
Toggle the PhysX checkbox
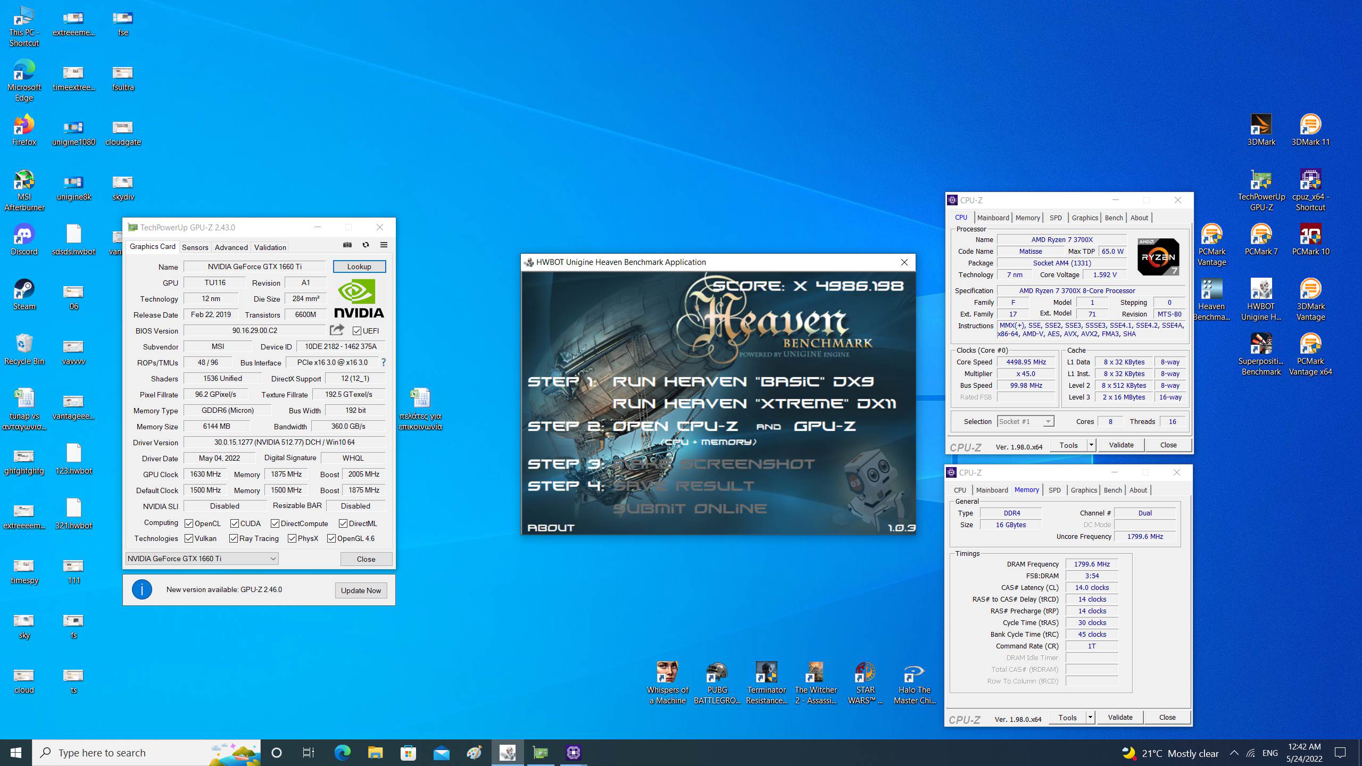point(292,538)
